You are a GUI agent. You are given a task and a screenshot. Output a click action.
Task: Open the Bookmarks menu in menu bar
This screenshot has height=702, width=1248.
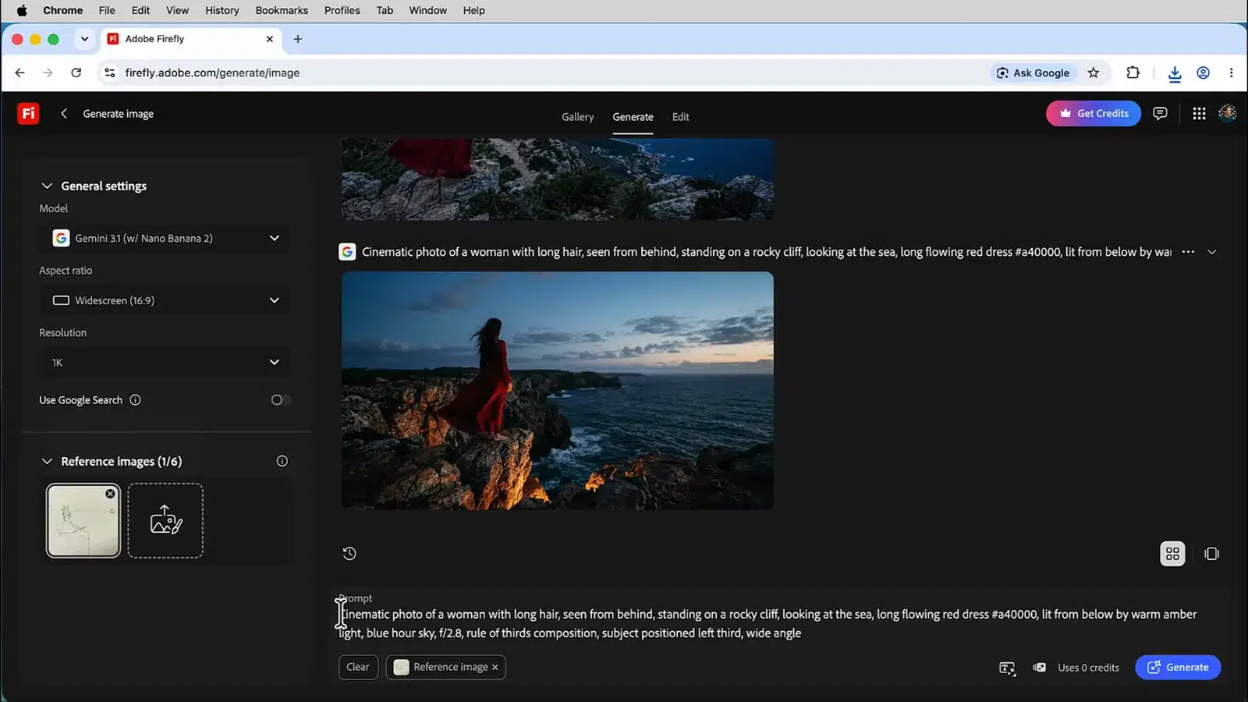(x=282, y=10)
